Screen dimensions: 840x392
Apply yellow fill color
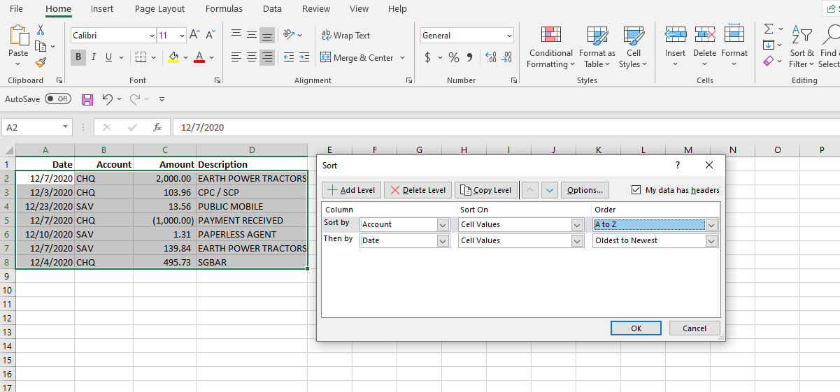pyautogui.click(x=174, y=57)
